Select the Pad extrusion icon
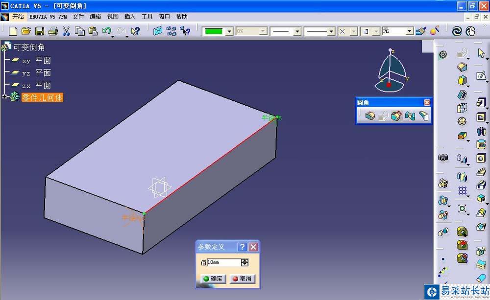 click(481, 102)
